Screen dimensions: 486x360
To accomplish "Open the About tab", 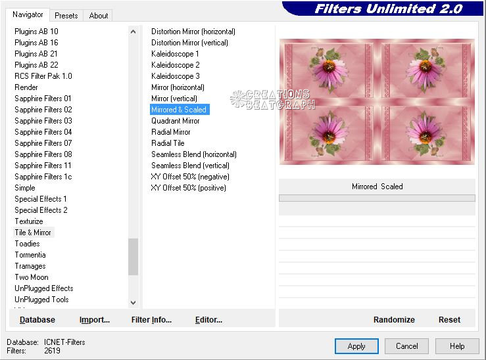I will pyautogui.click(x=98, y=16).
